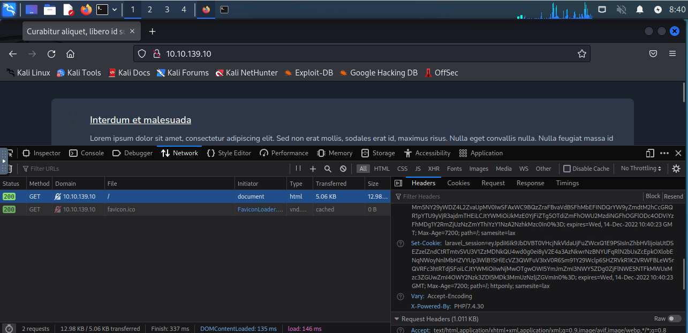688x333 pixels.
Task: Switch to the Console tab
Action: [x=87, y=153]
